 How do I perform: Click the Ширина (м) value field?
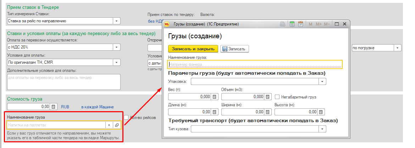tap(243, 112)
